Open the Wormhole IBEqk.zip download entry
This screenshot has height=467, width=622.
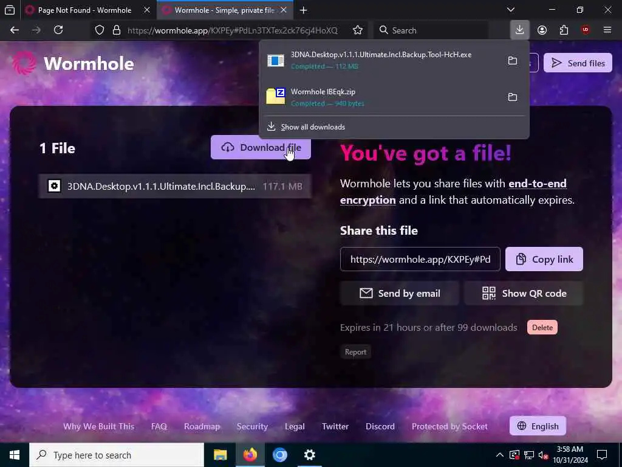point(383,97)
